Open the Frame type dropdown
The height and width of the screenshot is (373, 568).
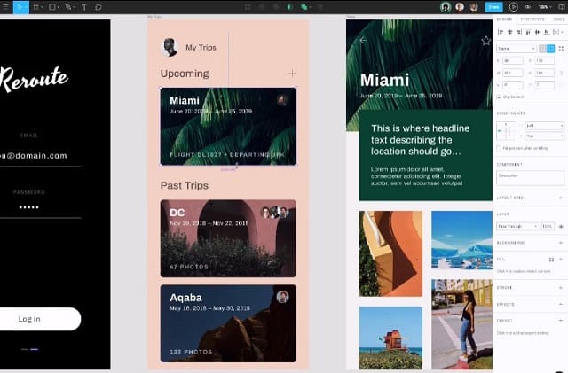coord(517,49)
